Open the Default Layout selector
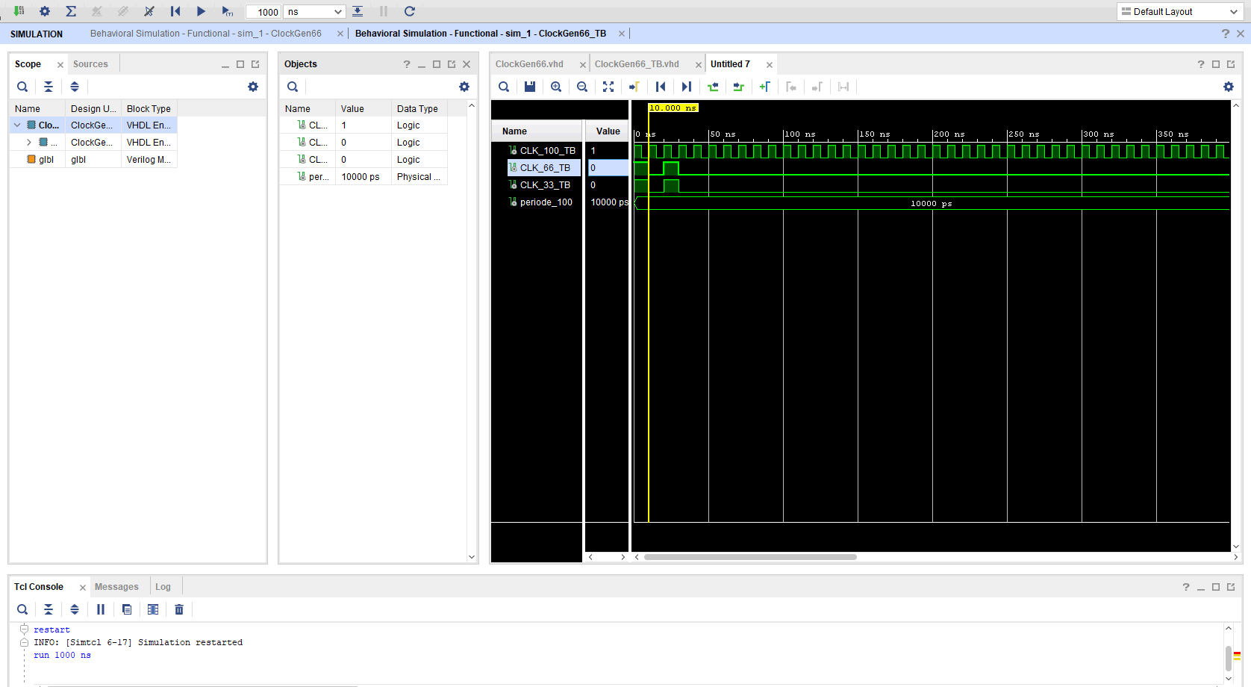Screen dimensions: 1251x687 point(1179,11)
